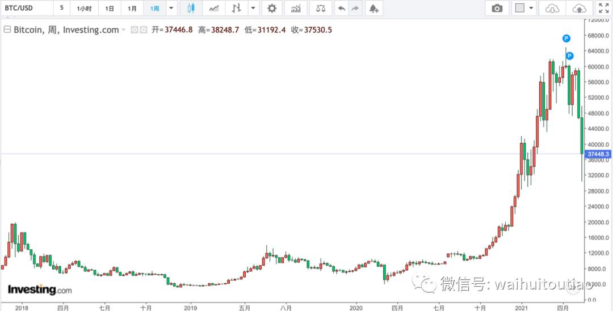Click the 八月 time axis label

pos(285,306)
